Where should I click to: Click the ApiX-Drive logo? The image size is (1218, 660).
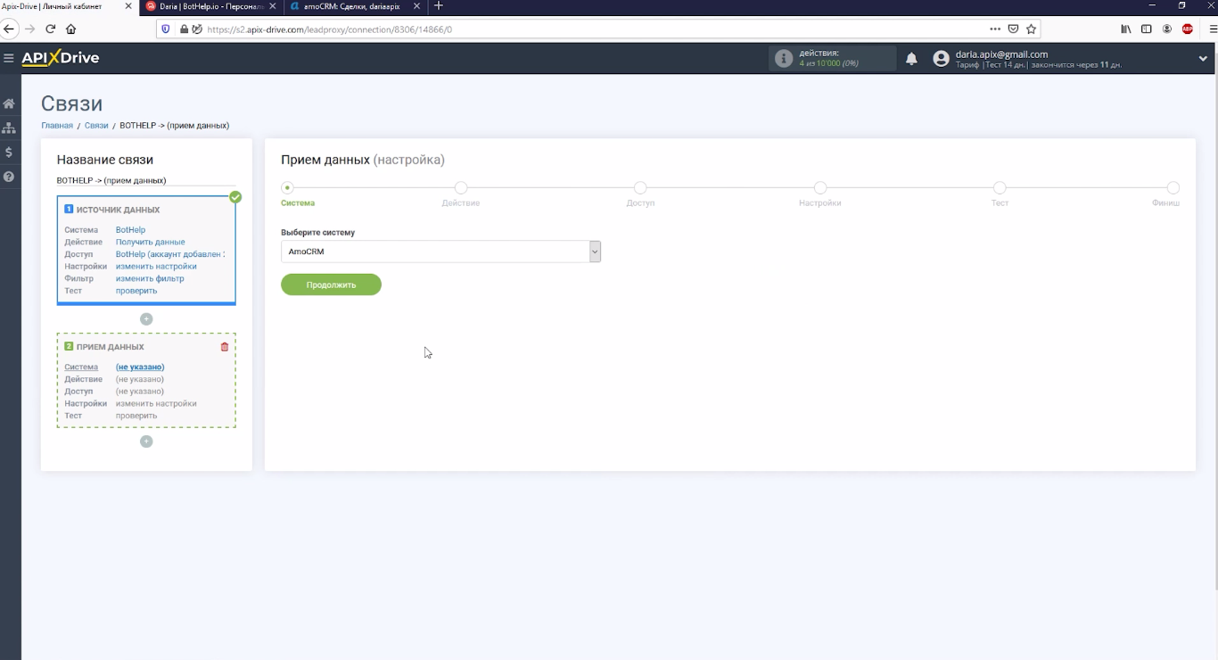tap(61, 58)
